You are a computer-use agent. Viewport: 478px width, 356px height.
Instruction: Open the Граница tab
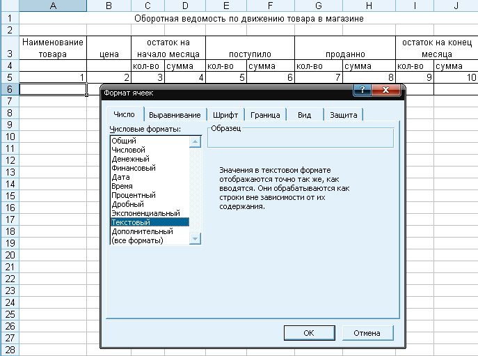point(265,115)
